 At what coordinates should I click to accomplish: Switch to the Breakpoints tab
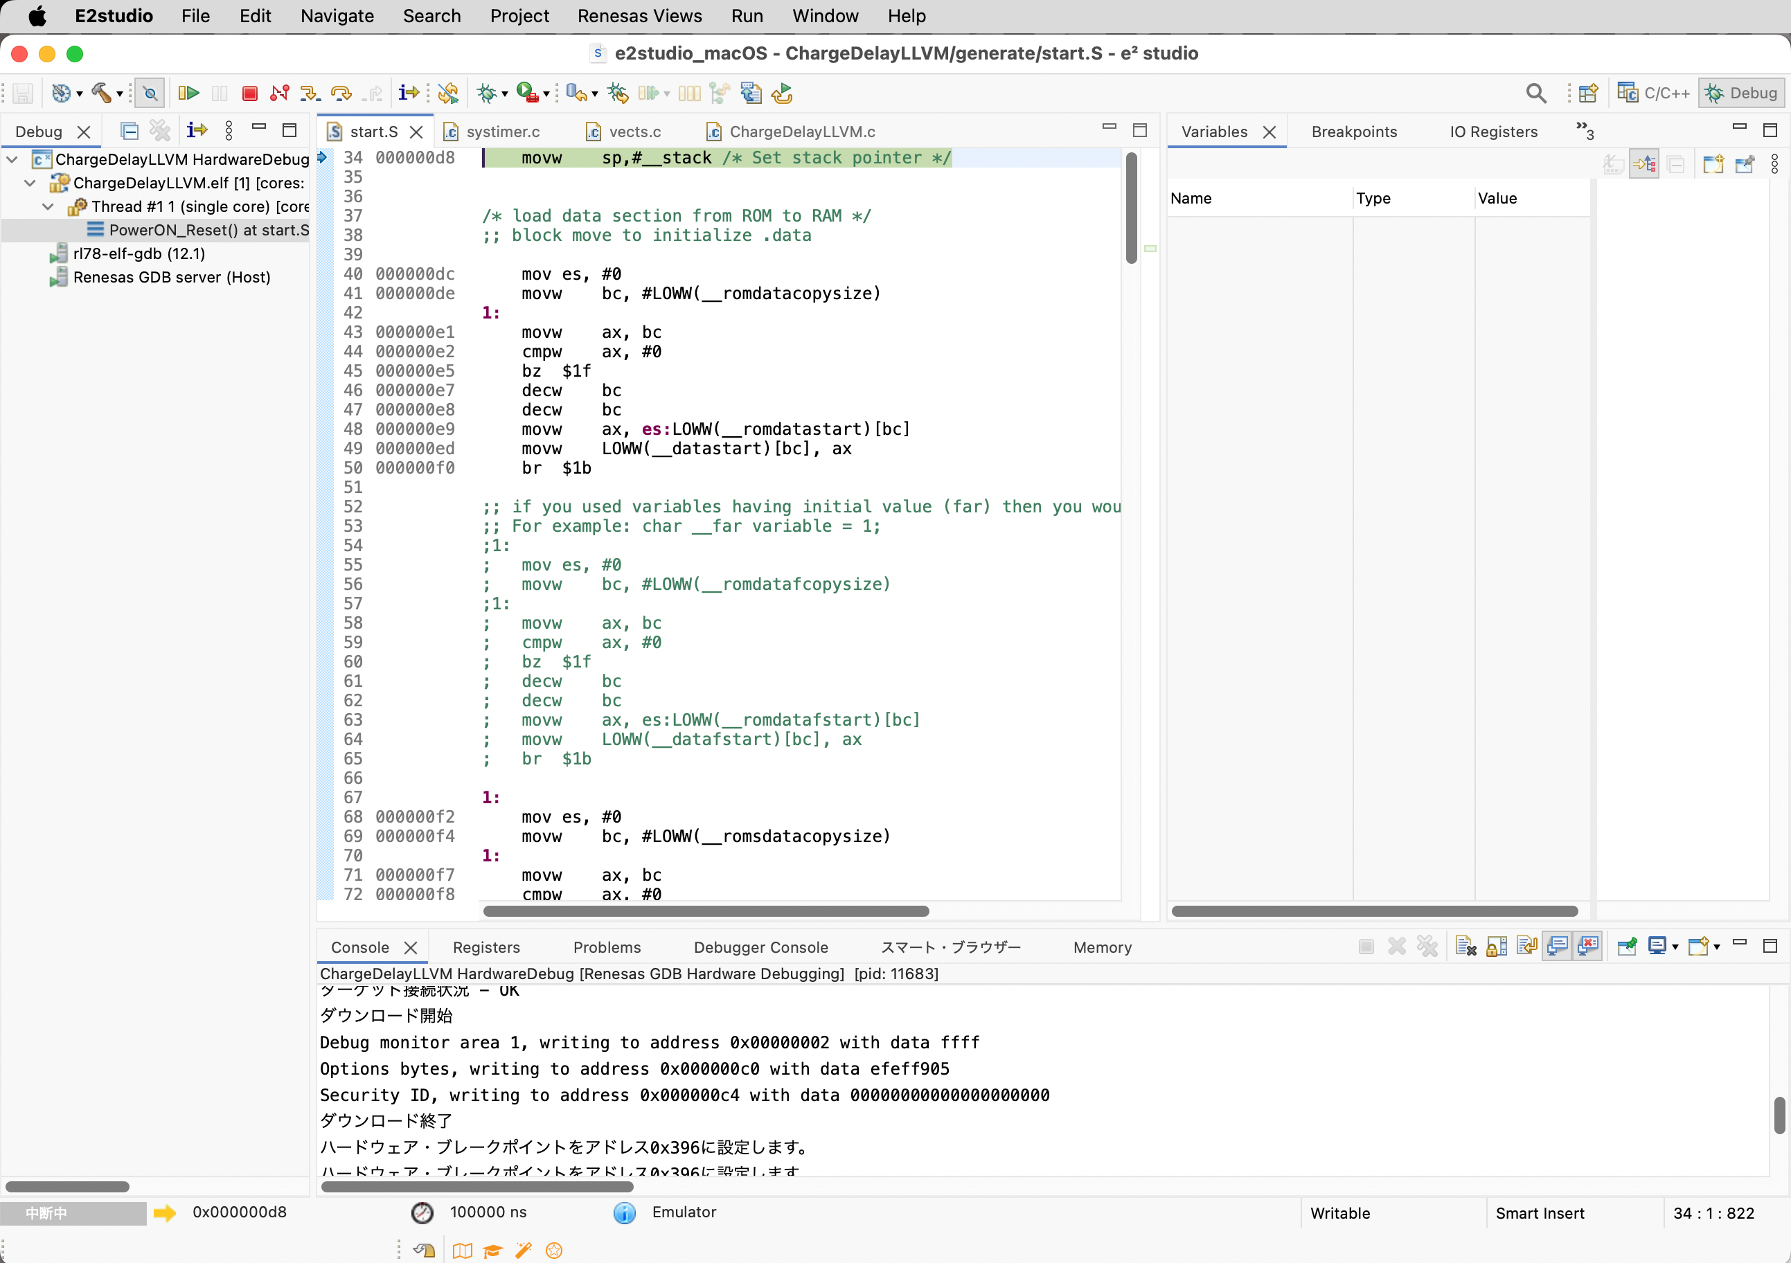pyautogui.click(x=1354, y=131)
